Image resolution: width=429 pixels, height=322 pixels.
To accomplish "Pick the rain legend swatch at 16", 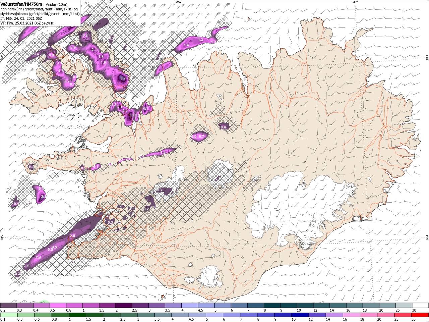I will pos(352,315).
